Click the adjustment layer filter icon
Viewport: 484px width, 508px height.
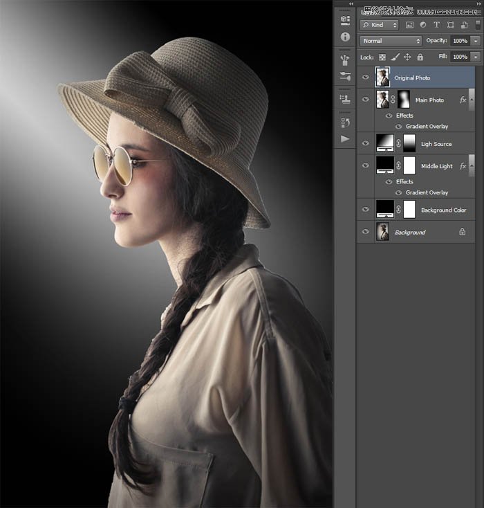pos(423,25)
